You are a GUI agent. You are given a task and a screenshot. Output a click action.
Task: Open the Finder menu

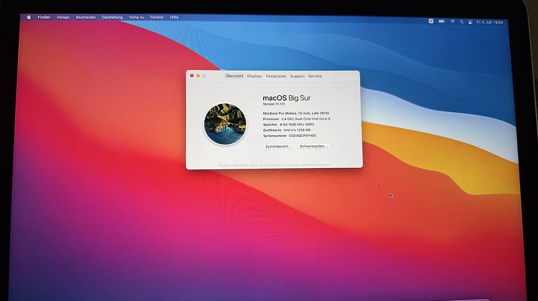click(x=44, y=17)
